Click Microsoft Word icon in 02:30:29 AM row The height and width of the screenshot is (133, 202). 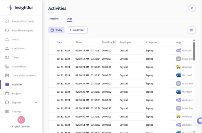pos(179,92)
